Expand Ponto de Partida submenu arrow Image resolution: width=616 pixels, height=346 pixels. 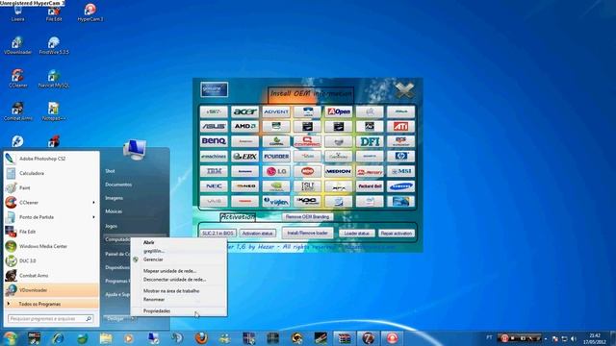tap(93, 217)
